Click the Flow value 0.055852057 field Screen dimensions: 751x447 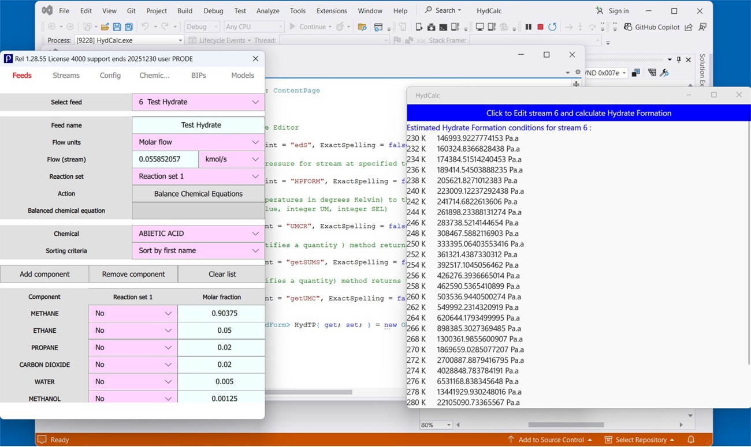[165, 159]
